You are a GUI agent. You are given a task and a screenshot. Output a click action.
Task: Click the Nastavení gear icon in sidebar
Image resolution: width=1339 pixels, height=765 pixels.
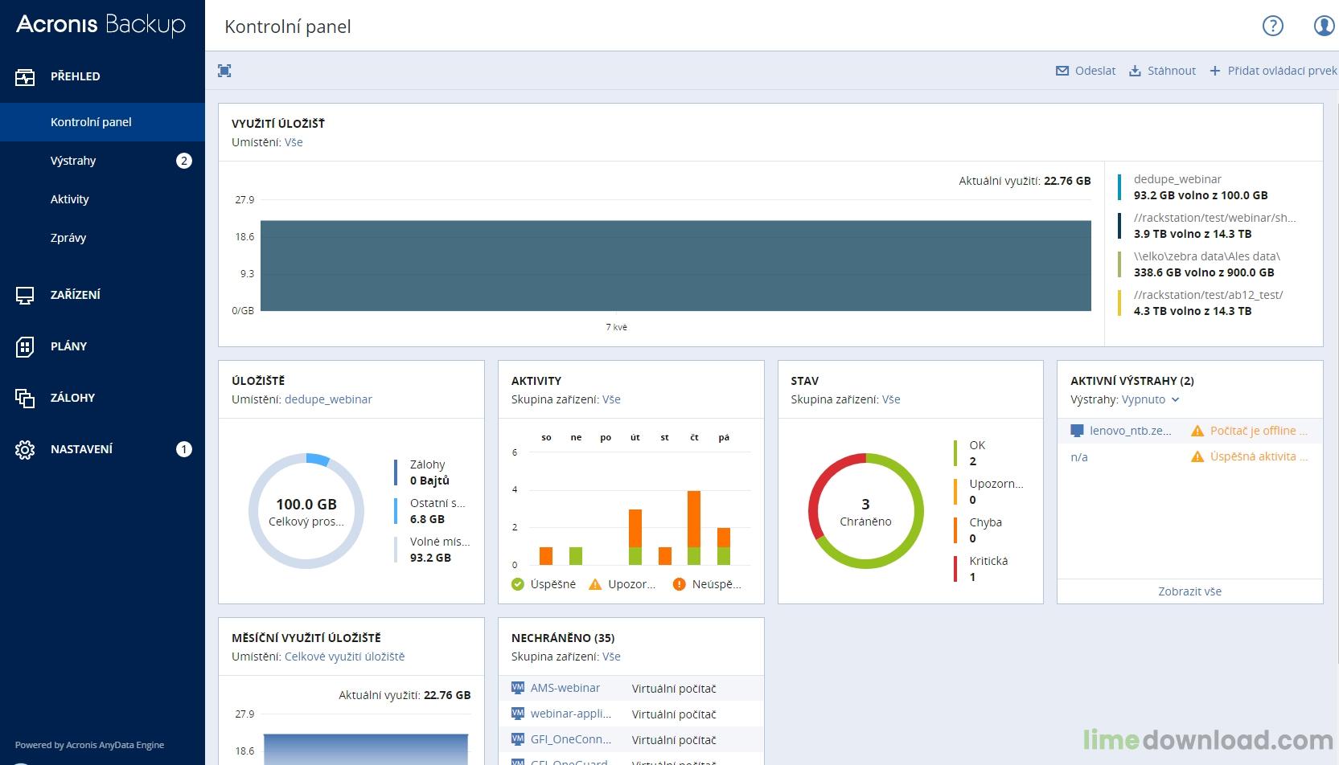[25, 449]
